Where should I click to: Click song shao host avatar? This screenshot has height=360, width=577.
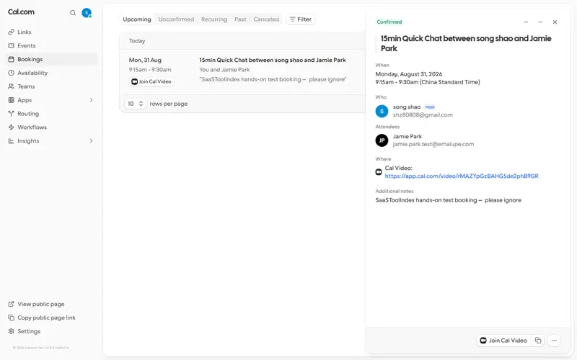coord(382,111)
